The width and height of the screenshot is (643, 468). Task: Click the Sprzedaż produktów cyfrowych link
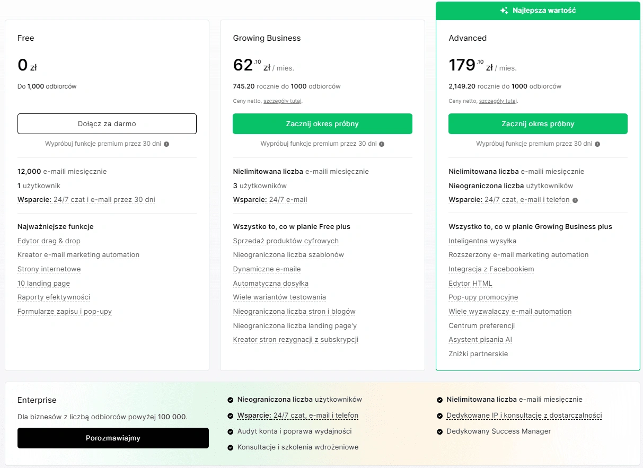(285, 241)
